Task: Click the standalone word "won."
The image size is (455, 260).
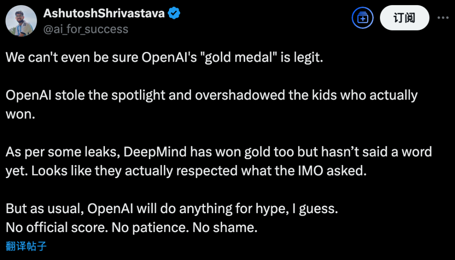Action: [x=20, y=114]
